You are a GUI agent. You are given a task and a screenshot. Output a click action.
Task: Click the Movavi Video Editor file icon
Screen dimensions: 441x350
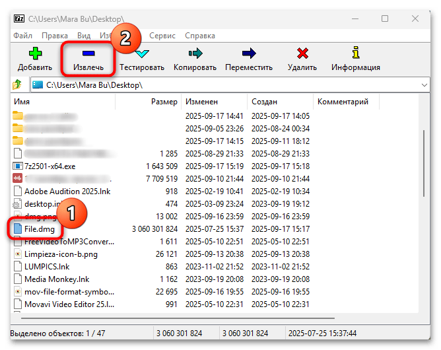pos(18,304)
